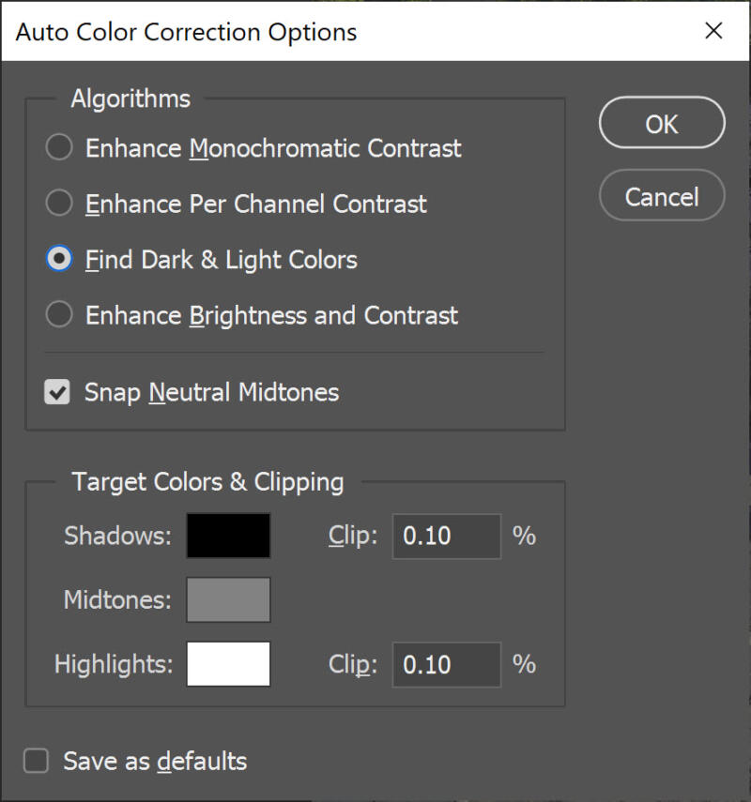Image resolution: width=751 pixels, height=802 pixels.
Task: Enable the Save as defaults checkbox
Action: click(x=35, y=761)
